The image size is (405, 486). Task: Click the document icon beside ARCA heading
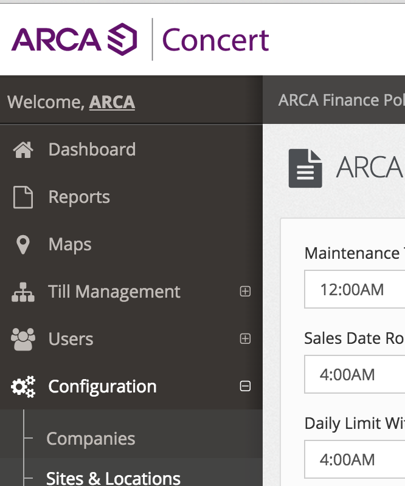305,168
